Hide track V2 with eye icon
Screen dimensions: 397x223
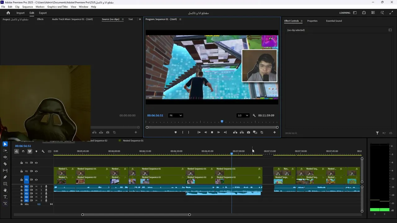click(x=36, y=171)
